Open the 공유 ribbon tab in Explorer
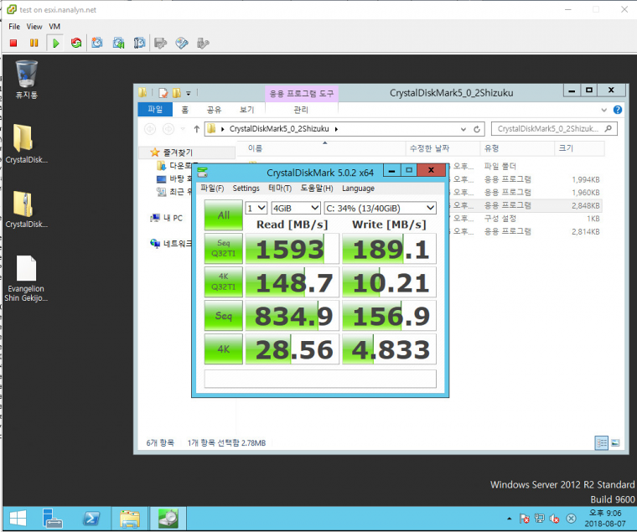637x532 pixels. pyautogui.click(x=214, y=110)
